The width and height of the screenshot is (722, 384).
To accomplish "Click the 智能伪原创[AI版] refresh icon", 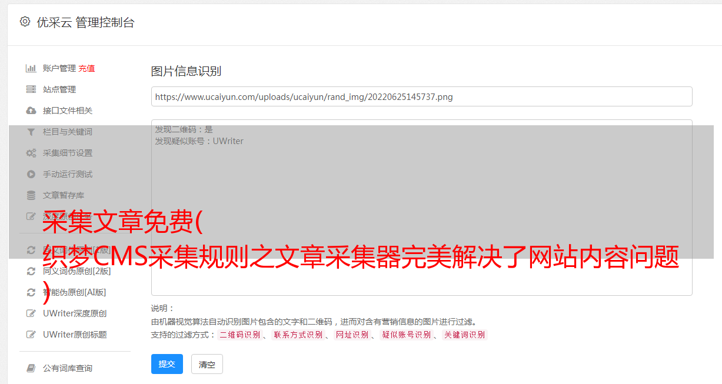I will [x=31, y=292].
